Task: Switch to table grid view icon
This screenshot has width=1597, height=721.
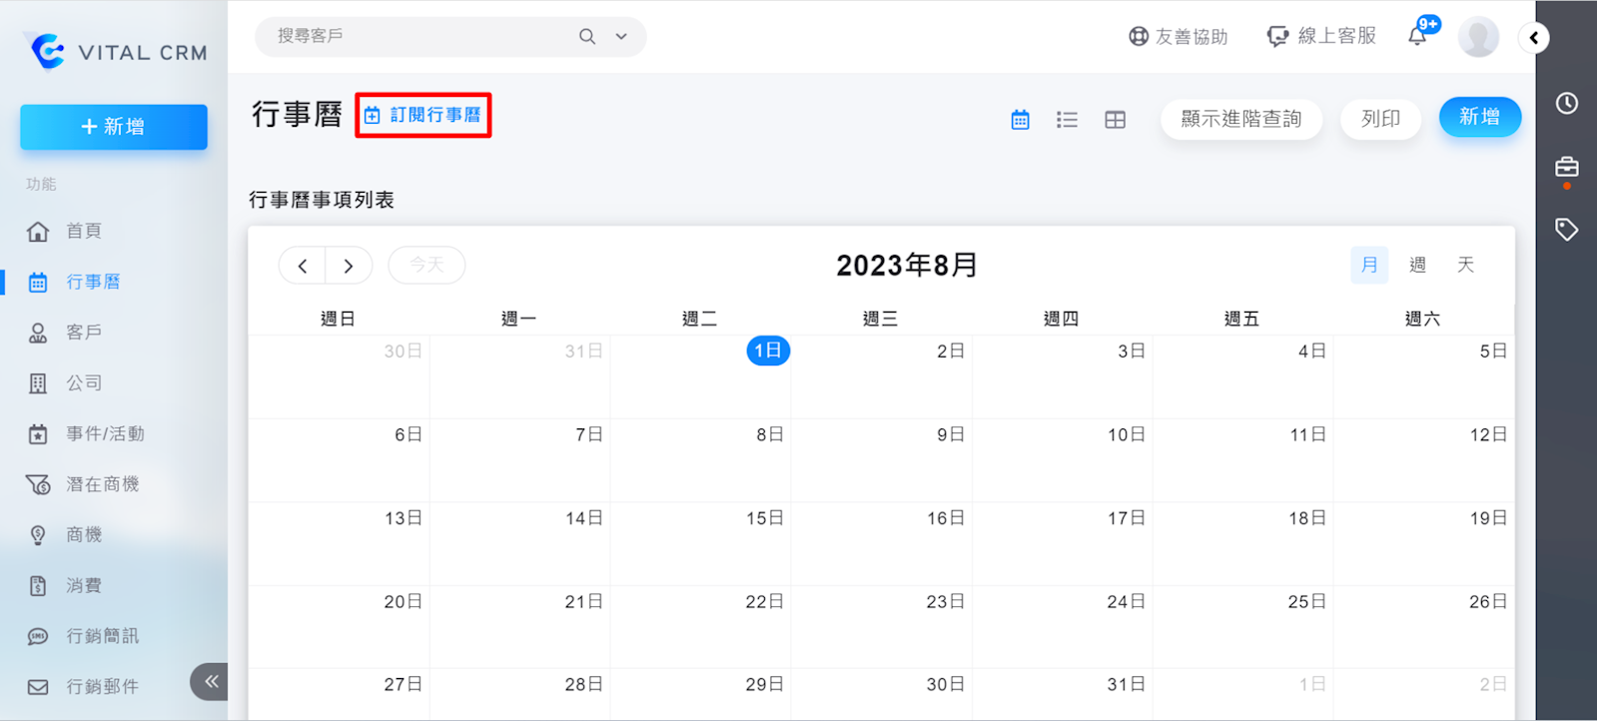Action: [1115, 120]
